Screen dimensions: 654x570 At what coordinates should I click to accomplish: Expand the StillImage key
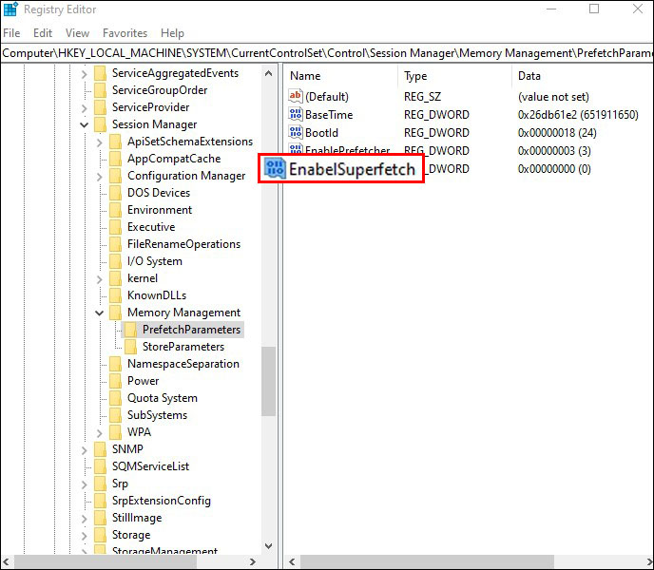(85, 519)
